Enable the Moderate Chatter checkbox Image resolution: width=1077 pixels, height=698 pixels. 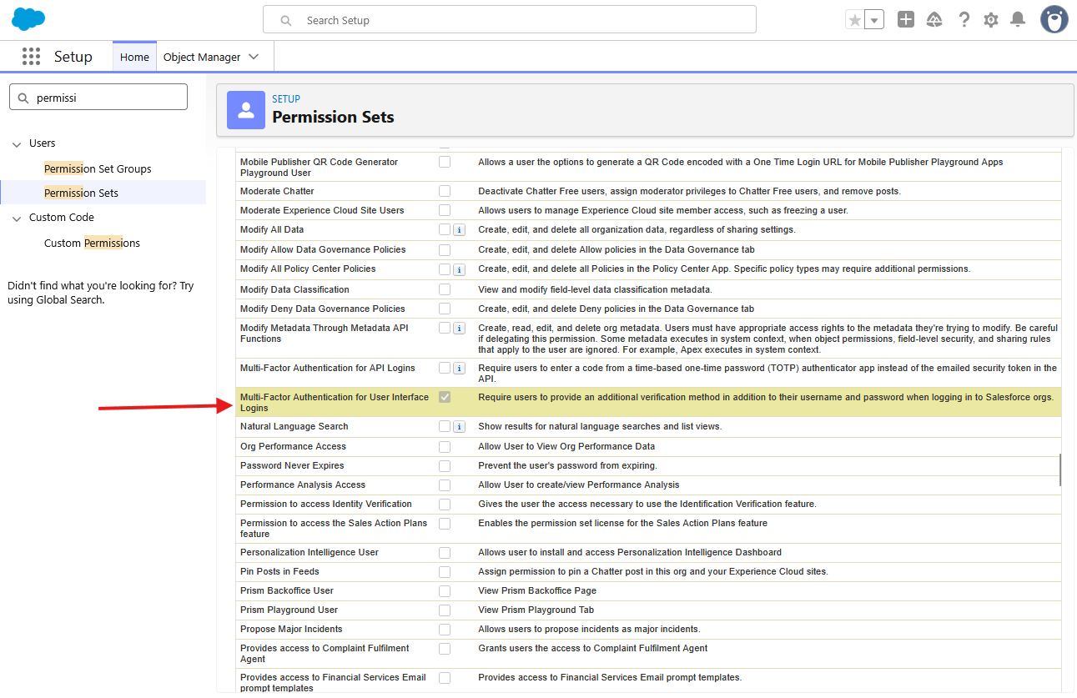point(445,191)
